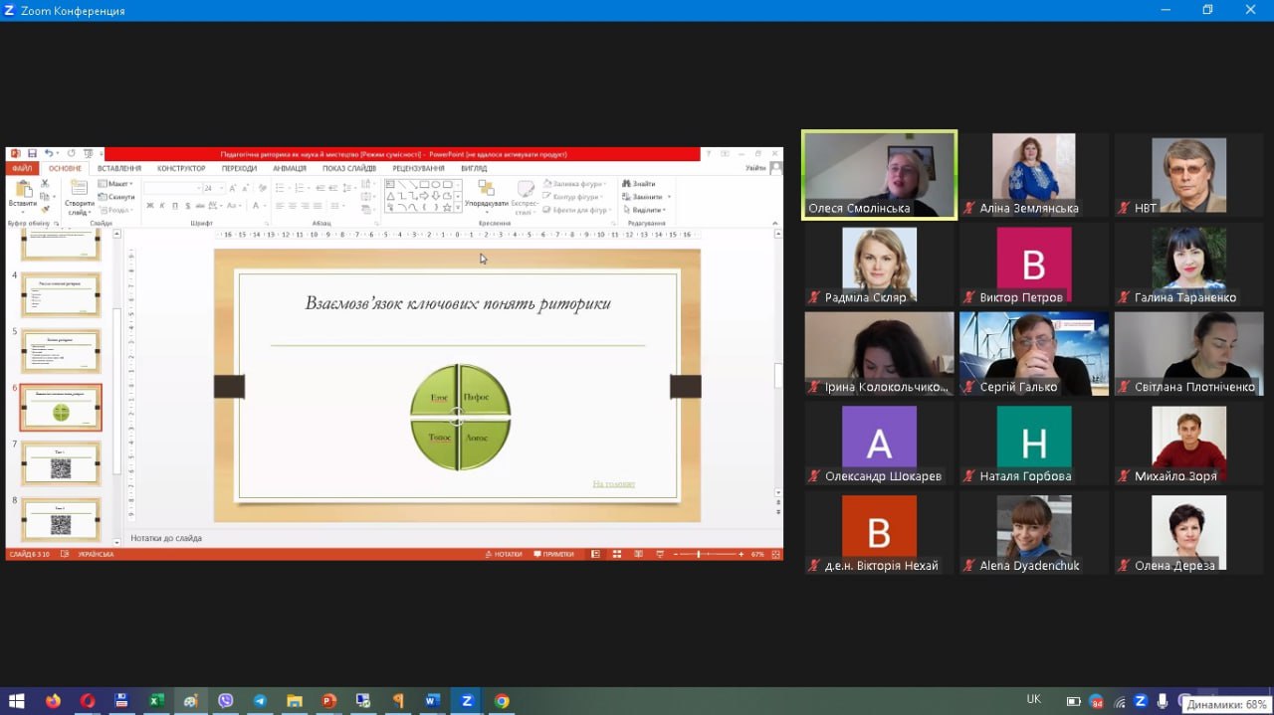Select slide 5 thumbnail in slide panel
1274x715 pixels.
(61, 351)
